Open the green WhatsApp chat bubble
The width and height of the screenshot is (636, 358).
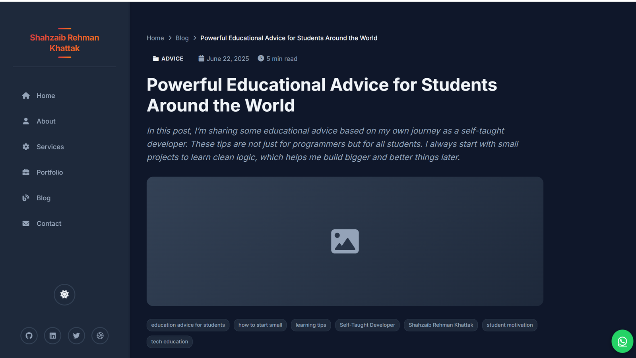622,341
